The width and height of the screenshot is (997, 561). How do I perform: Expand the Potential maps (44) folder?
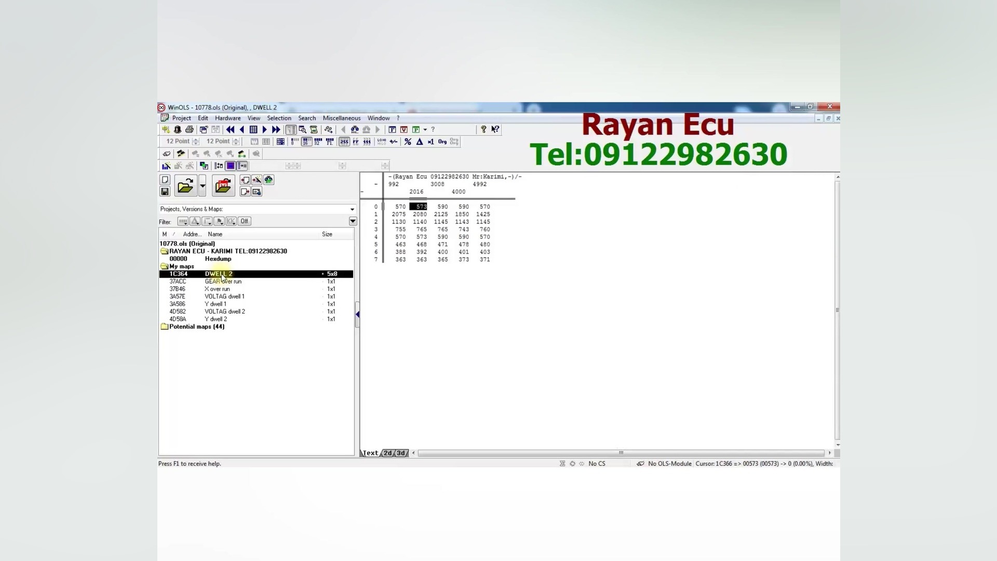click(x=165, y=327)
